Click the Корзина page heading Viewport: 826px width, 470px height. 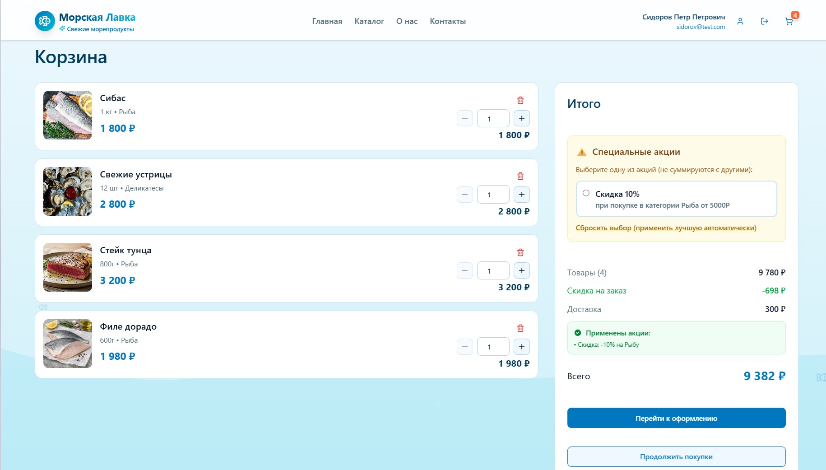click(71, 57)
